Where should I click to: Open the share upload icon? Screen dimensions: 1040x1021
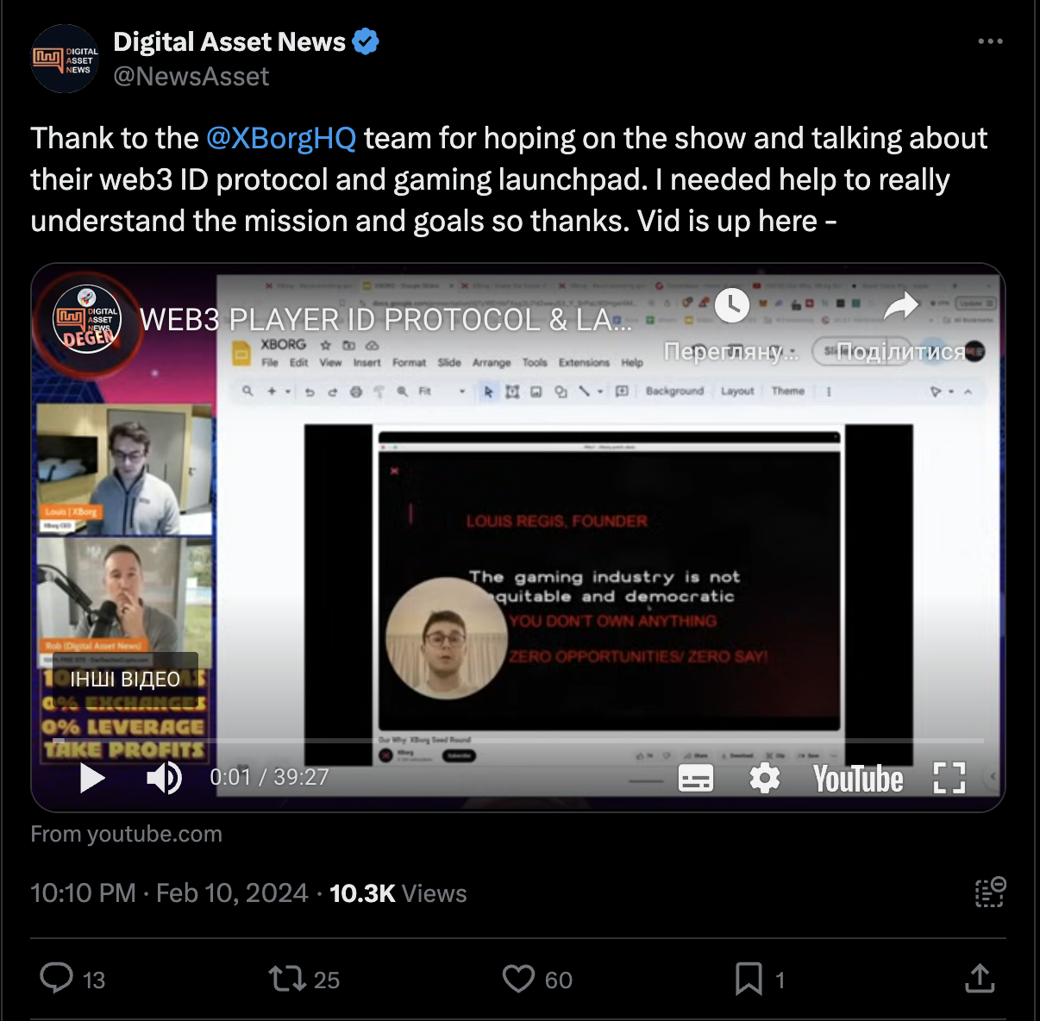pos(980,979)
